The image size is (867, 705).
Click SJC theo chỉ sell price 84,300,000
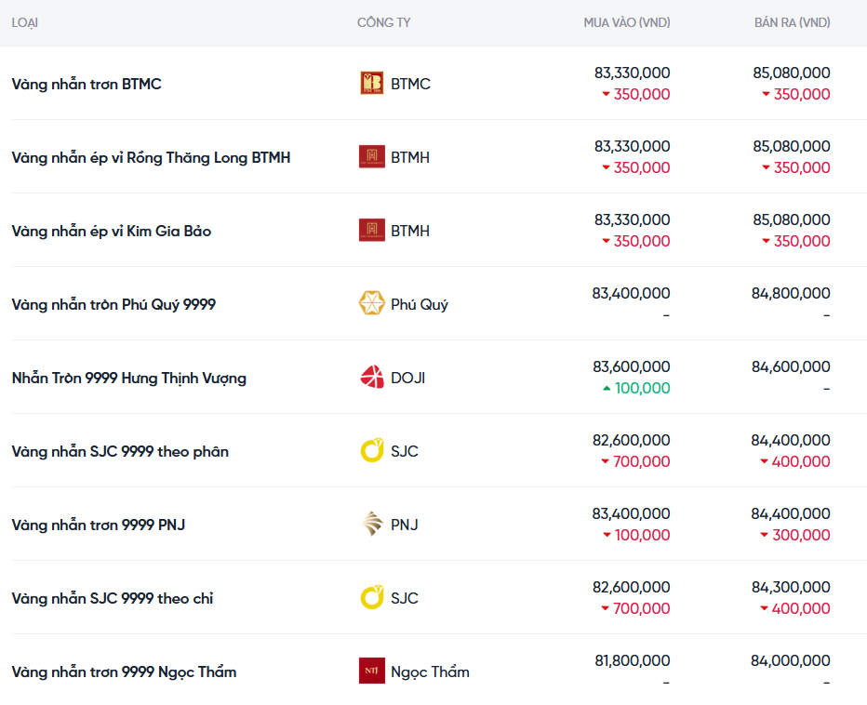(x=791, y=587)
